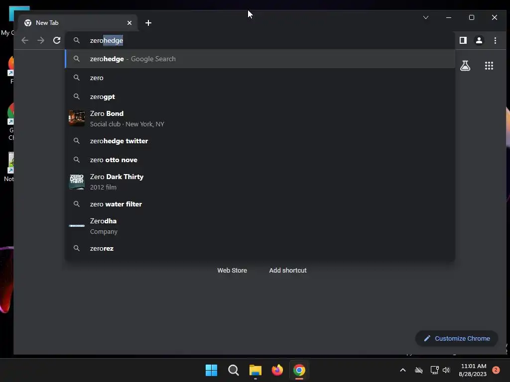Switch to the New Tab tab
This screenshot has height=382, width=510.
[x=77, y=23]
